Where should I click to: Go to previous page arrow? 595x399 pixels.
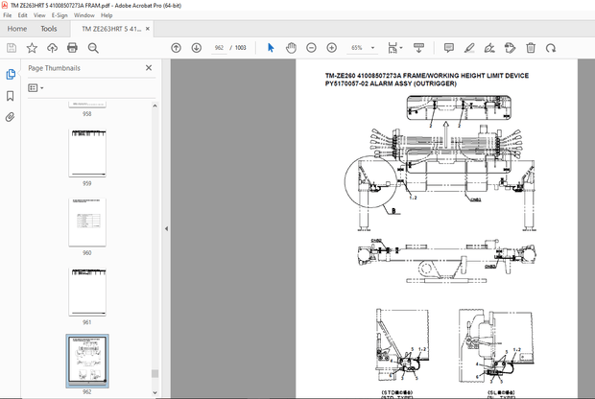[x=176, y=48]
